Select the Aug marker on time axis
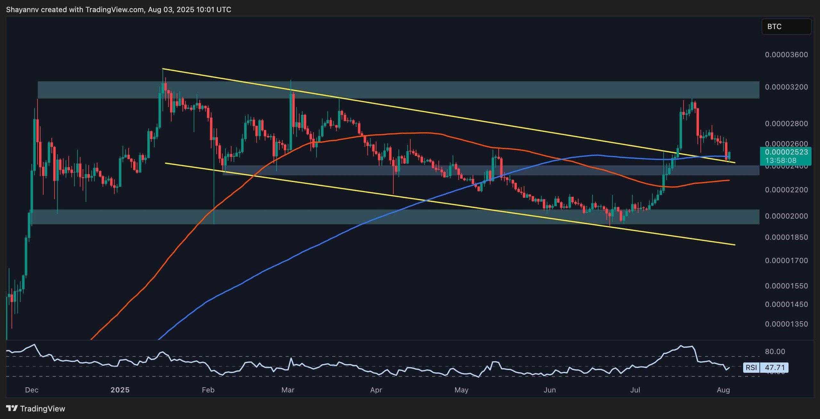The height and width of the screenshot is (419, 820). 723,390
